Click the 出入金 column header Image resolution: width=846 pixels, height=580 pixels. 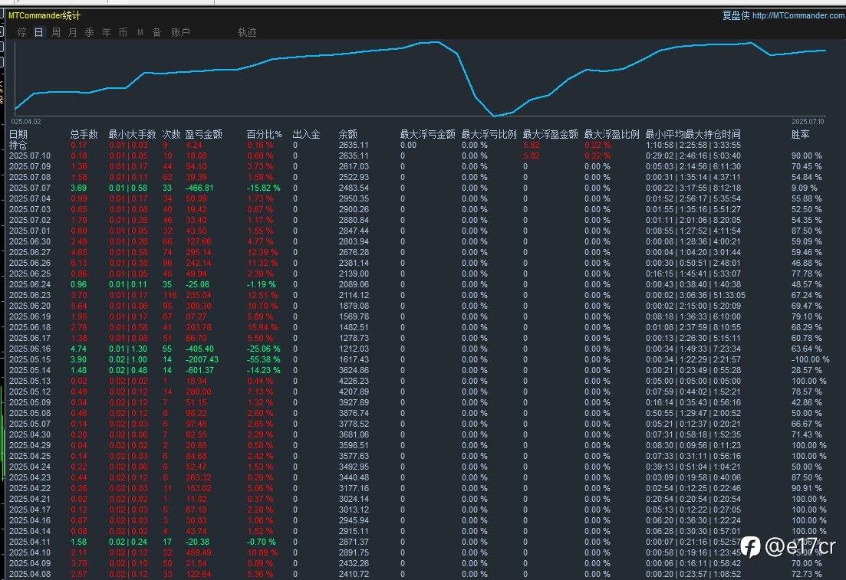tap(307, 134)
